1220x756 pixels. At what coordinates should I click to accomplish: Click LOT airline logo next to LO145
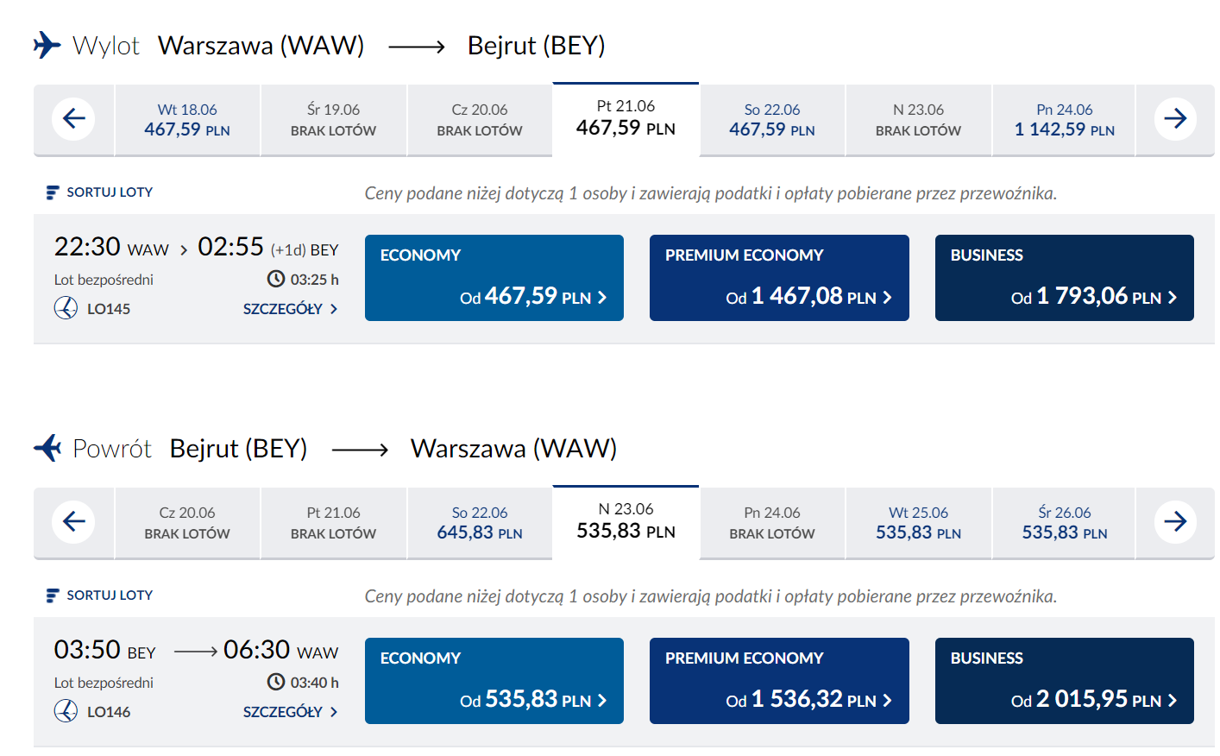66,308
